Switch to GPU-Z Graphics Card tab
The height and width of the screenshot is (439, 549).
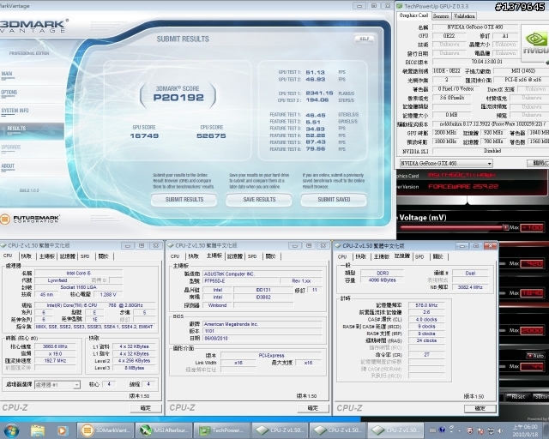click(413, 15)
